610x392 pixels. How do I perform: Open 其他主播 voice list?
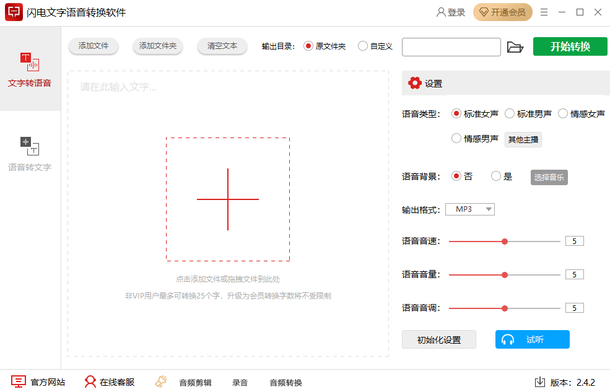tap(523, 139)
